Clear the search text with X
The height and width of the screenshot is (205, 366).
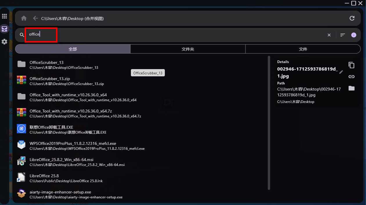329,35
